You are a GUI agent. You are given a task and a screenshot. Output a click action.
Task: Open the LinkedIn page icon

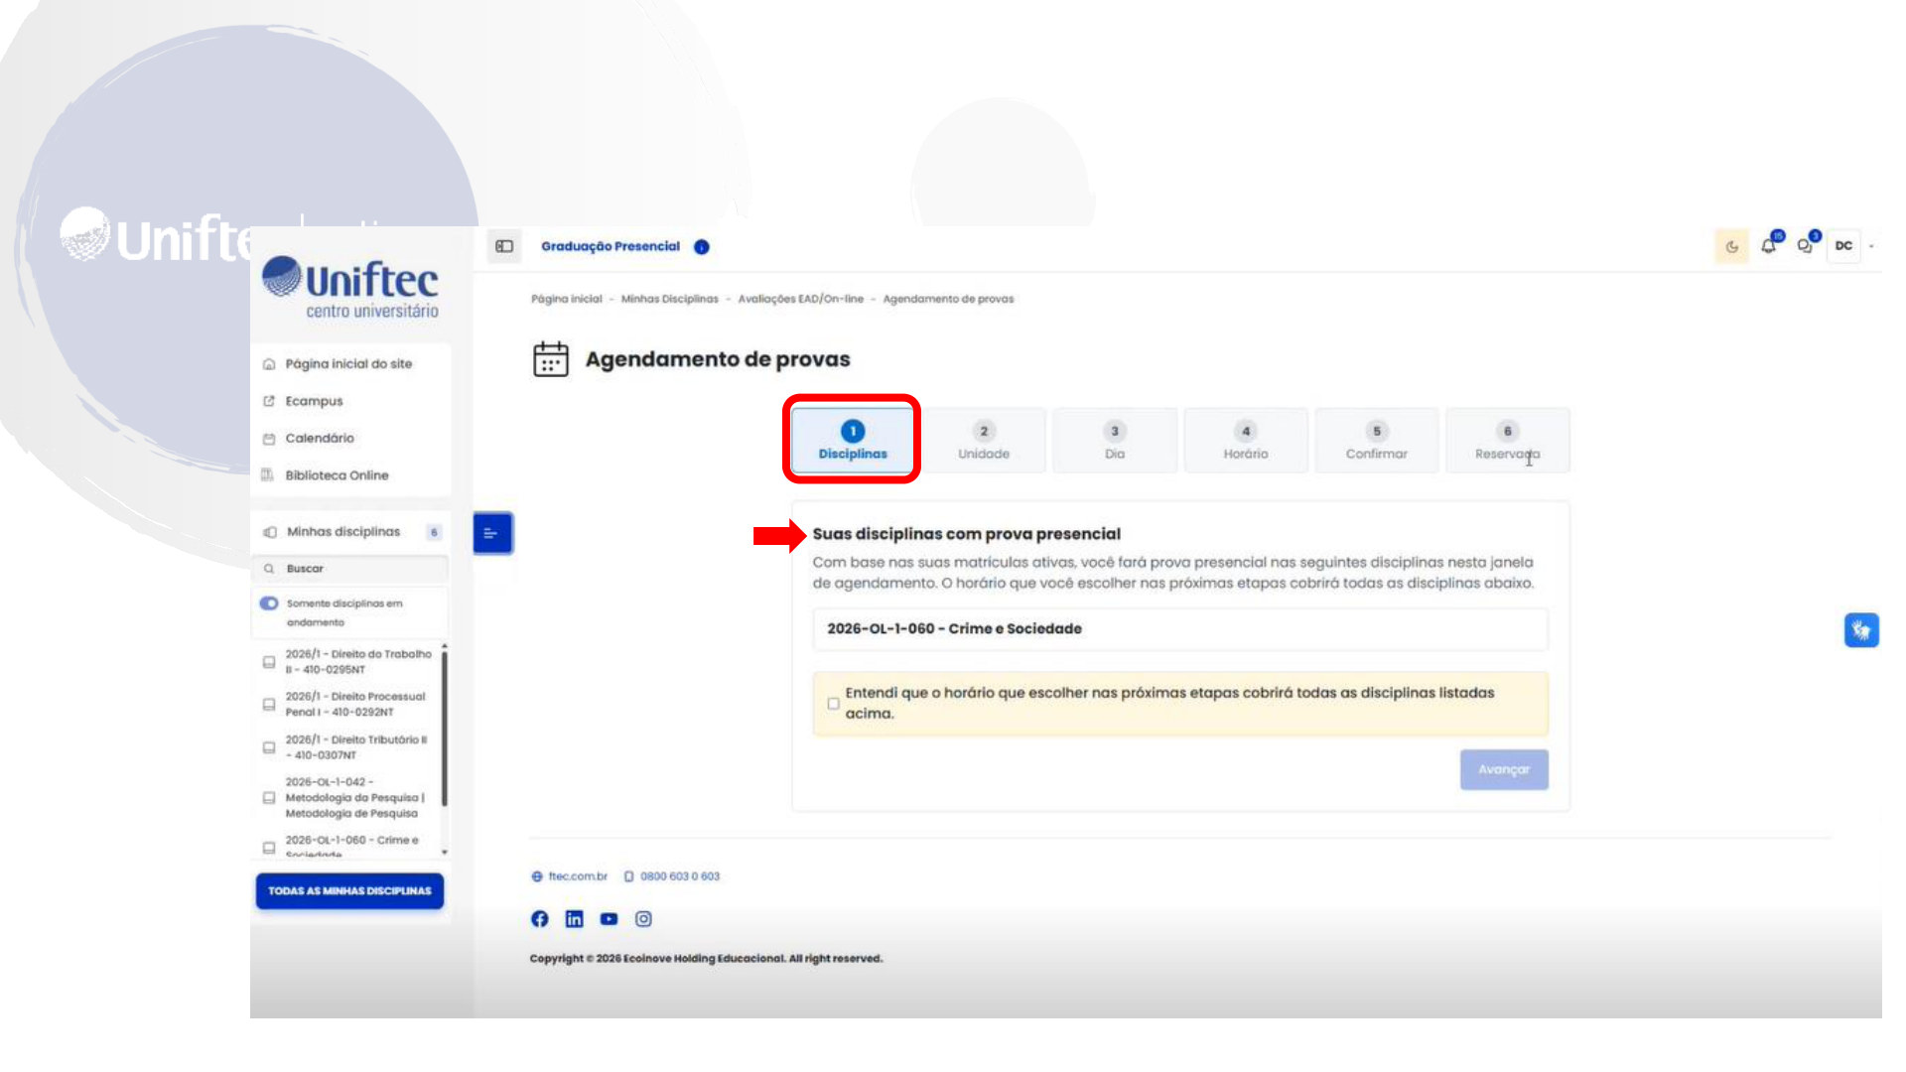pyautogui.click(x=574, y=919)
